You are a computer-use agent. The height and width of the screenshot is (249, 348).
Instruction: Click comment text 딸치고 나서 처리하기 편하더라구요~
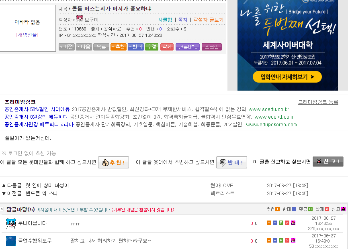(111, 241)
